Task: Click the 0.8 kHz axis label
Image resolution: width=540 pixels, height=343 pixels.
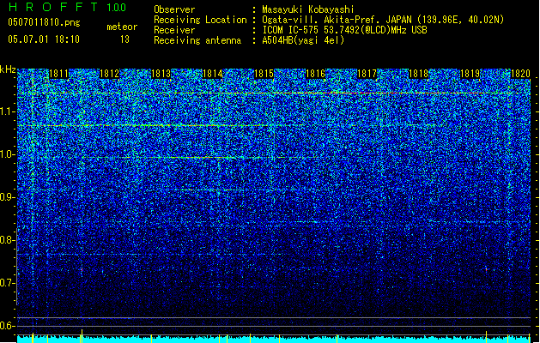Action: 8,240
